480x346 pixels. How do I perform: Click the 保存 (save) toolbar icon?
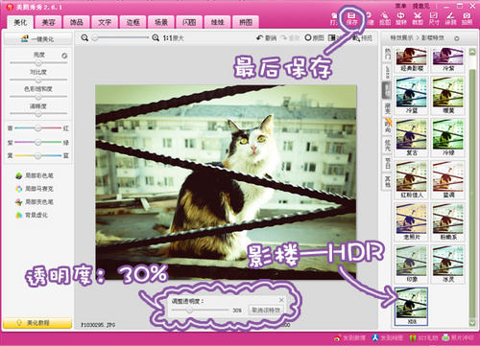click(x=351, y=19)
